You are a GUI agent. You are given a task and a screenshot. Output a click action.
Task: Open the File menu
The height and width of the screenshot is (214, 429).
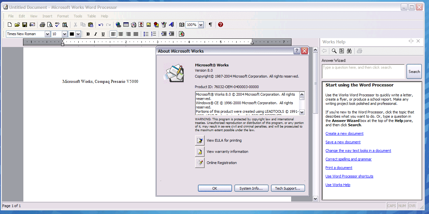click(11, 16)
